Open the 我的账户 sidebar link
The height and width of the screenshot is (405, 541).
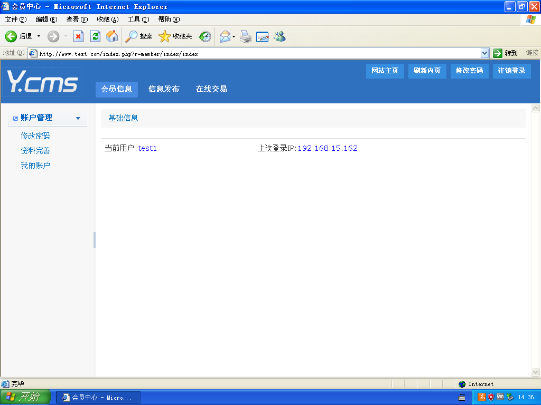(35, 166)
